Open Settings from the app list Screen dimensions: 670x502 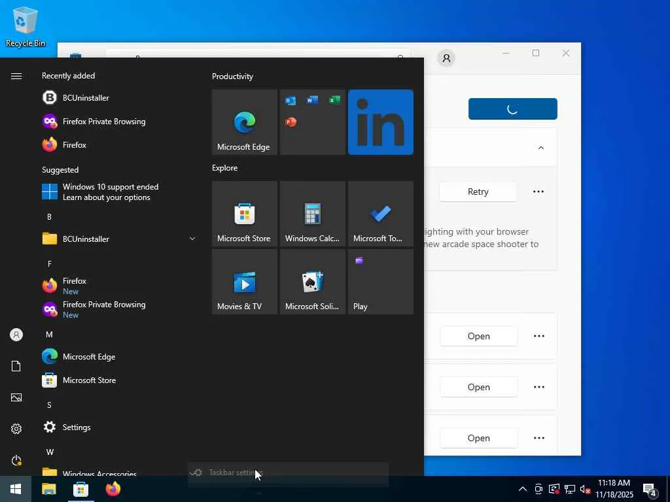[120, 427]
